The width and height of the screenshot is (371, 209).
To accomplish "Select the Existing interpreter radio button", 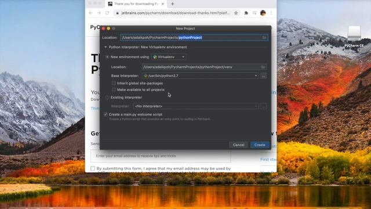I will pyautogui.click(x=107, y=98).
